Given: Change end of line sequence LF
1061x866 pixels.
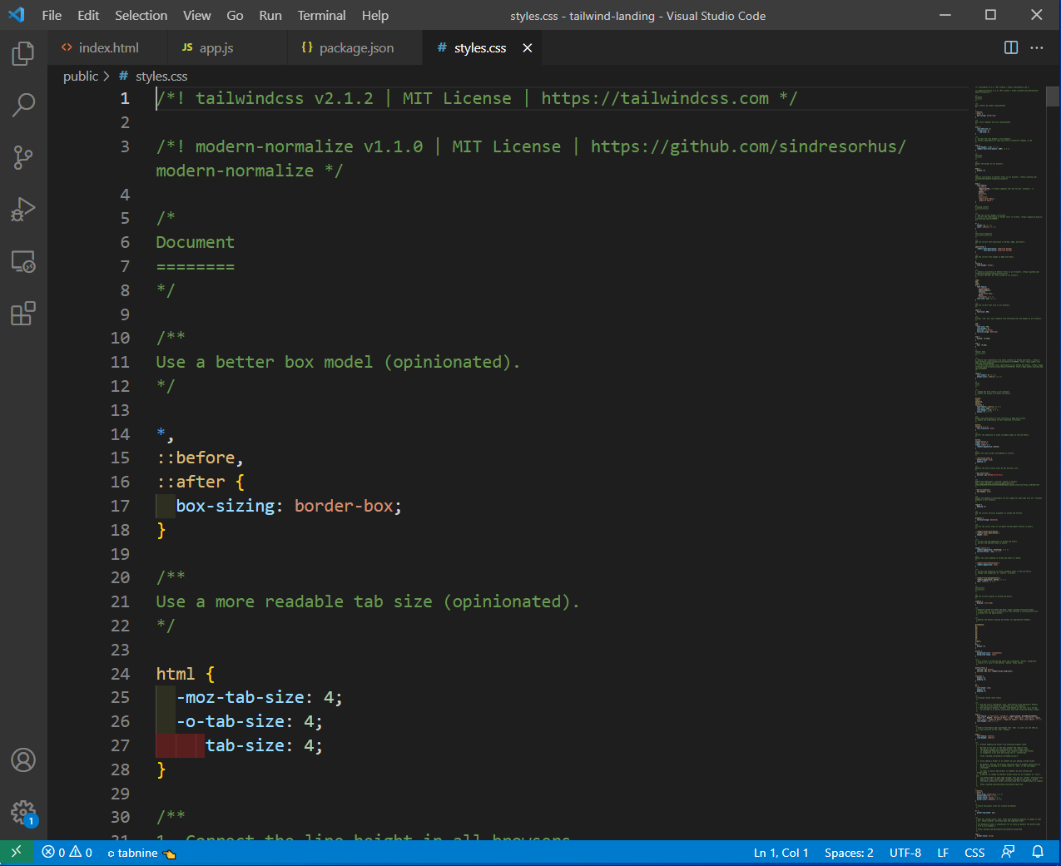Looking at the screenshot, I should point(943,853).
